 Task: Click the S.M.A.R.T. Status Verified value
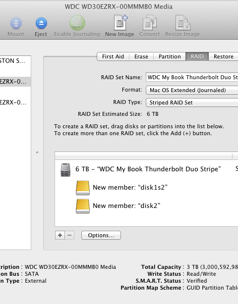tap(197, 281)
